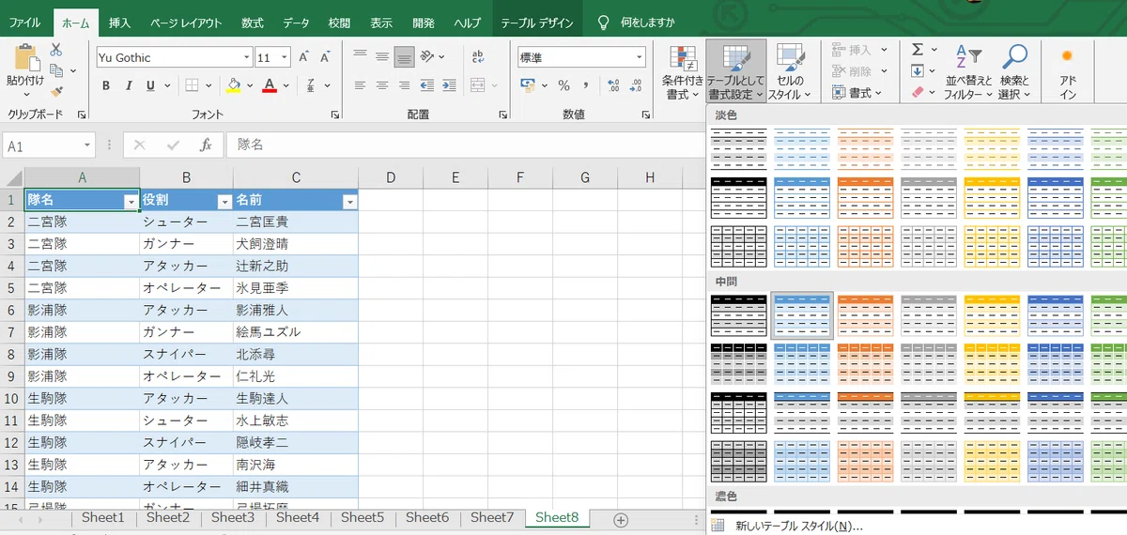The height and width of the screenshot is (535, 1127).
Task: Click the cell borders icon
Action: point(192,85)
